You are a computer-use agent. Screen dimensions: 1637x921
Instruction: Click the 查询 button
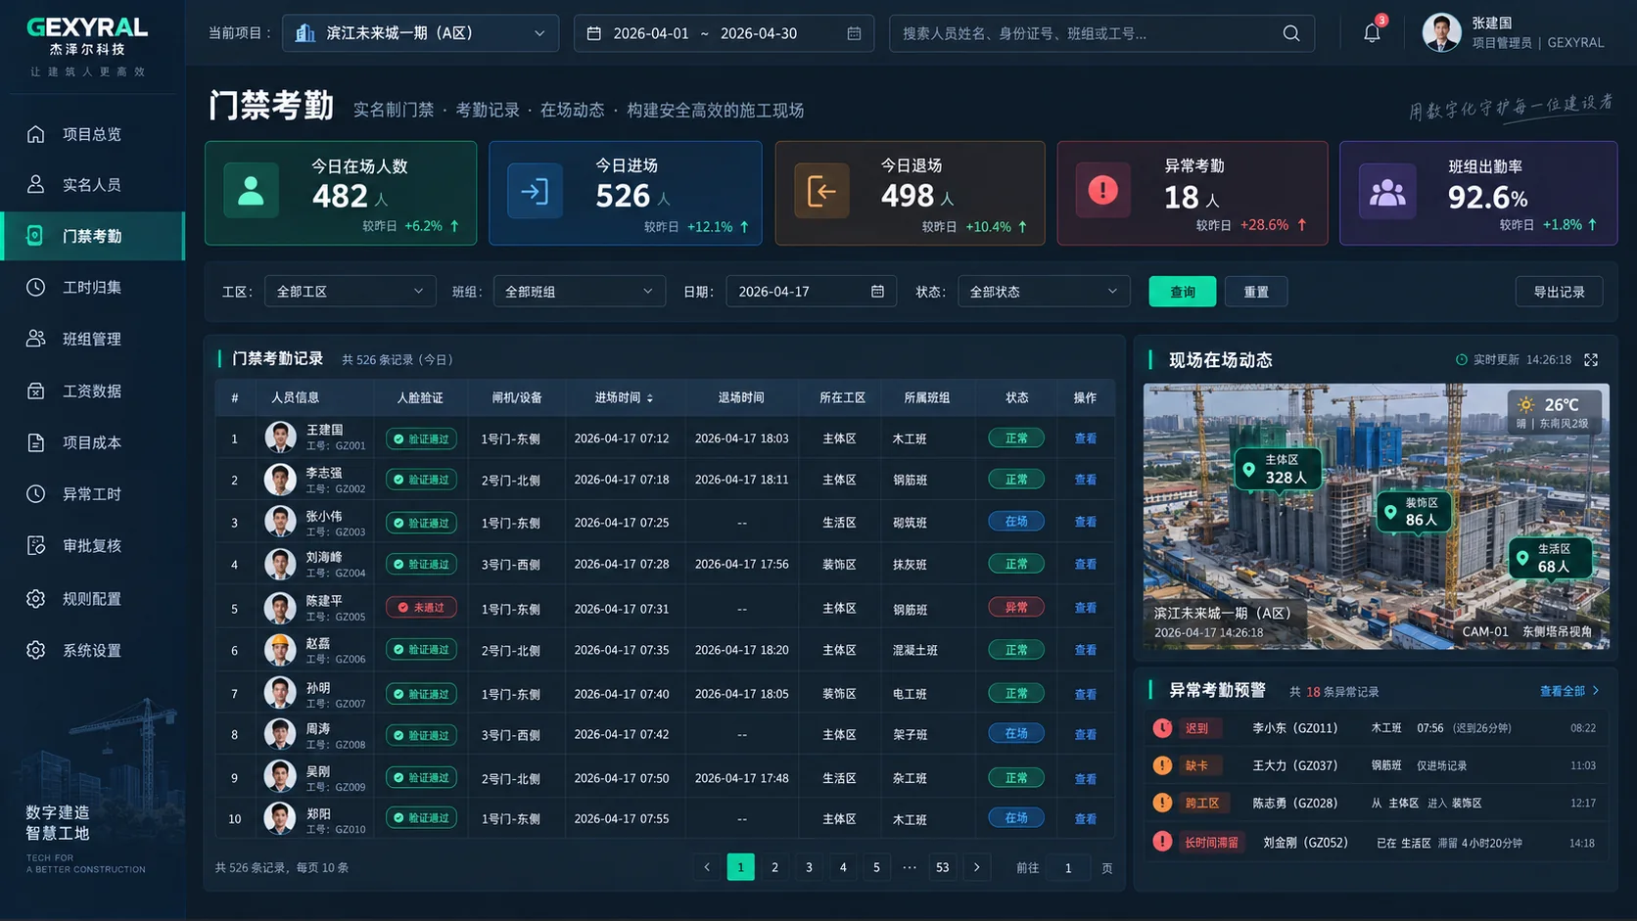(1183, 292)
